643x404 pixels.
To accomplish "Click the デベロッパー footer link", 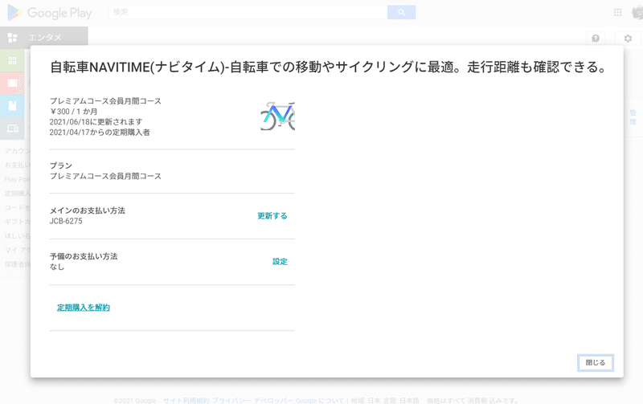I will point(273,400).
